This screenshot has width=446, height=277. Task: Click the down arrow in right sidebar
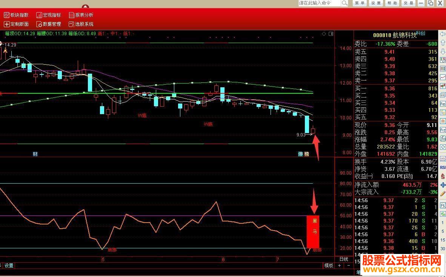pos(443,51)
